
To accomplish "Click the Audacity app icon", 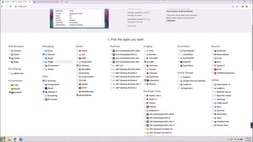I will click(80, 73).
